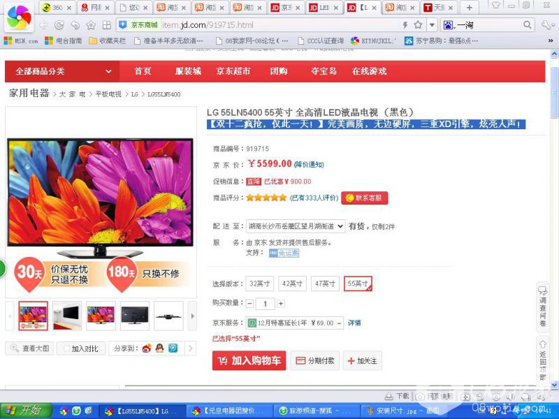The width and height of the screenshot is (559, 419).
Task: Click the 降价通知 price alert link
Action: click(309, 165)
